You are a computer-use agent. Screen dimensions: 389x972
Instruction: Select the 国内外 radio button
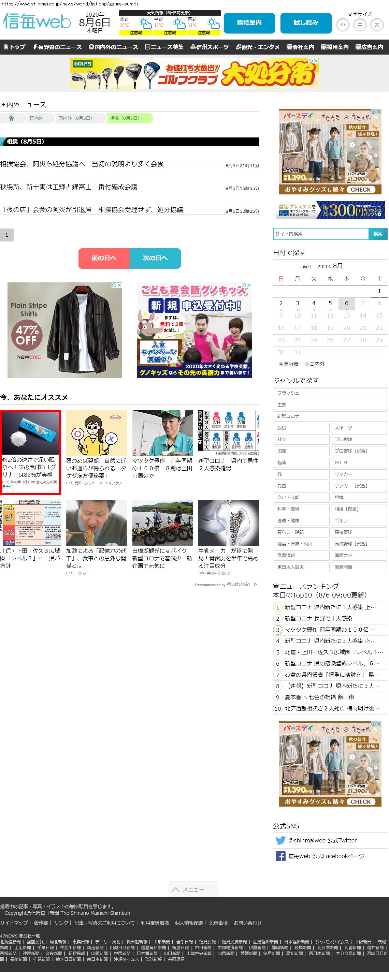tap(307, 364)
